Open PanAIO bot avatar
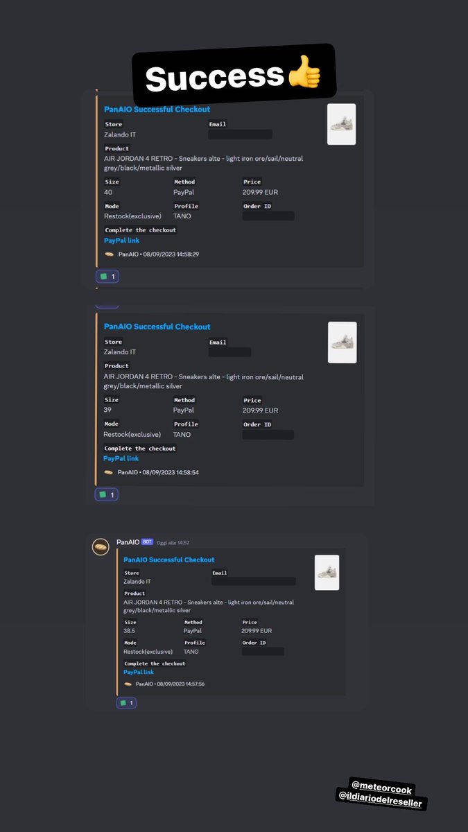The image size is (468, 832). click(101, 546)
